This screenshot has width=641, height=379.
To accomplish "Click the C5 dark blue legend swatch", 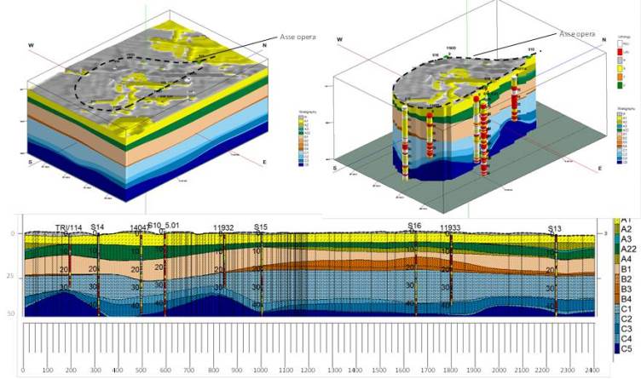I will coord(616,348).
